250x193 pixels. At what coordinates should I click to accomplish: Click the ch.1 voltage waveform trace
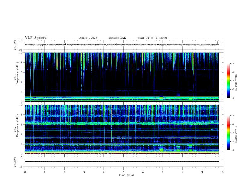[122, 45]
